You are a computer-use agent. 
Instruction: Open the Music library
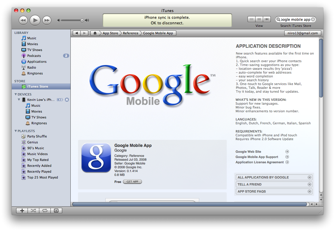click(x=41, y=38)
